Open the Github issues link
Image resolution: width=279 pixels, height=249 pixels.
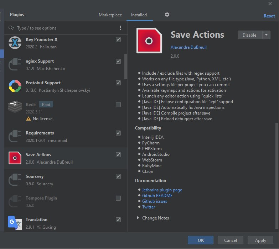tap(154, 201)
